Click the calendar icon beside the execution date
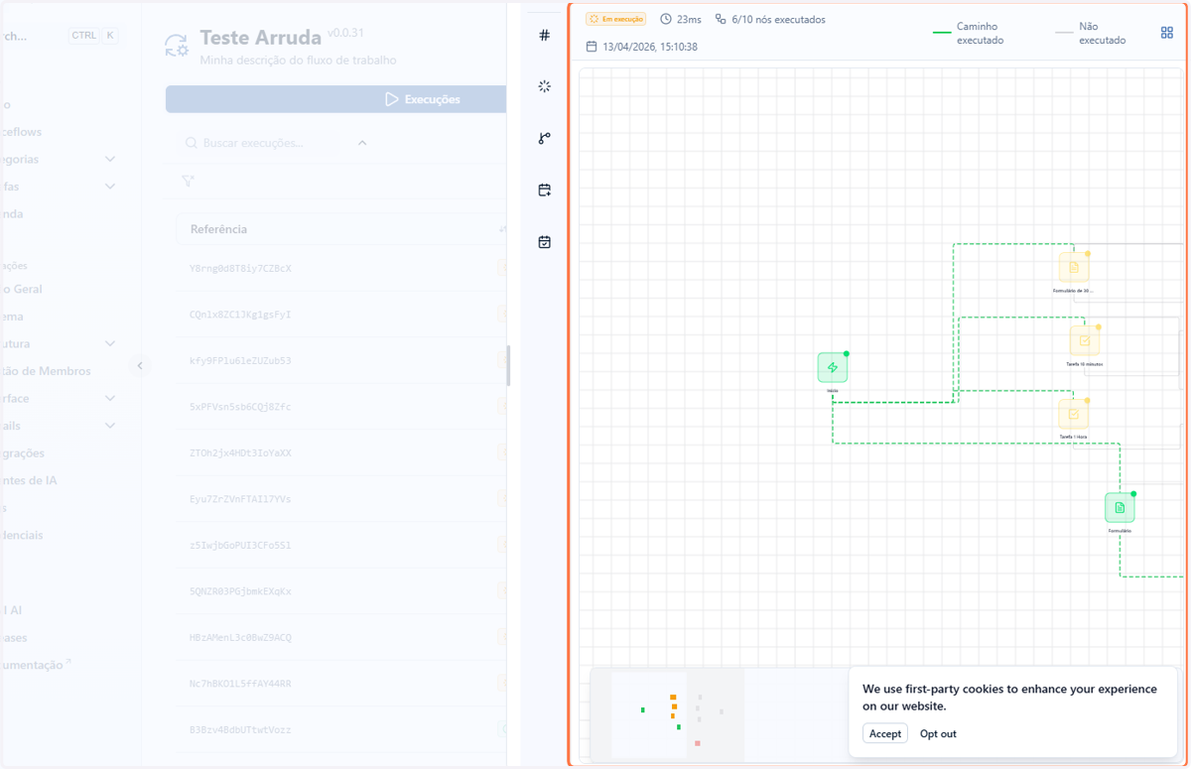The width and height of the screenshot is (1191, 769). tap(592, 47)
